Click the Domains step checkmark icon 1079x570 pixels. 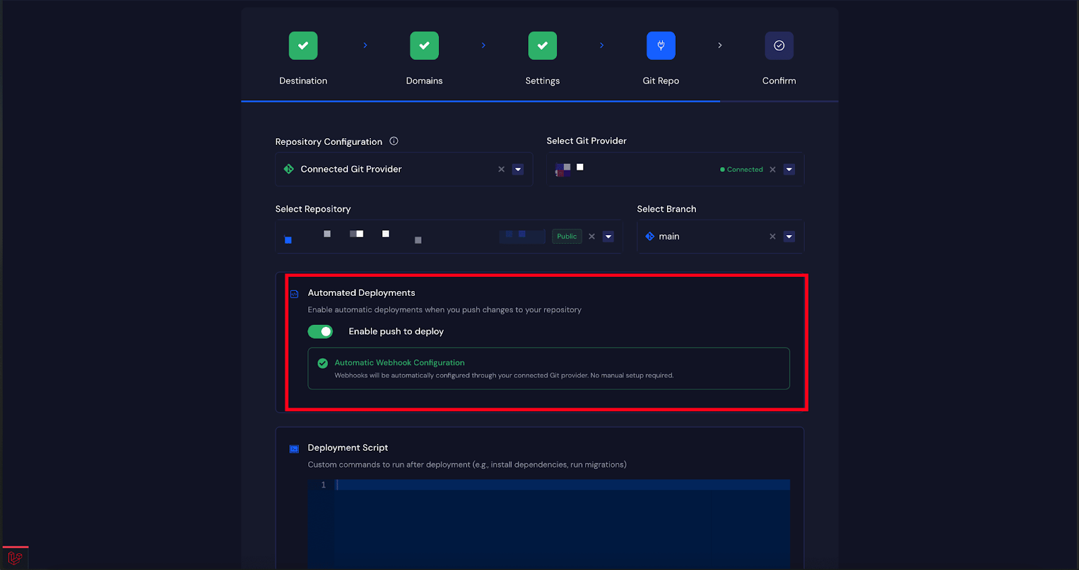[424, 46]
